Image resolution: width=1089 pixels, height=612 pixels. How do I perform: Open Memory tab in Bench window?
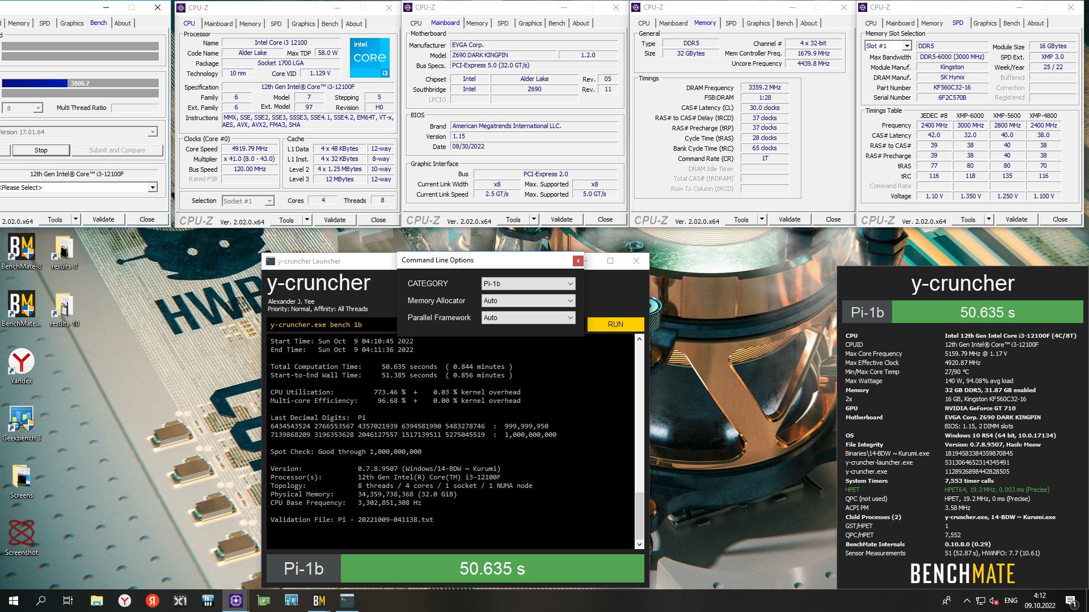coord(19,23)
